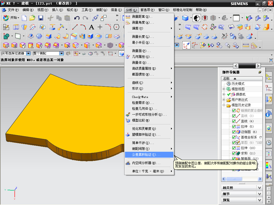Select the Point plus tool
Image resolution: width=274 pixels, height=205 pixels.
click(x=100, y=27)
